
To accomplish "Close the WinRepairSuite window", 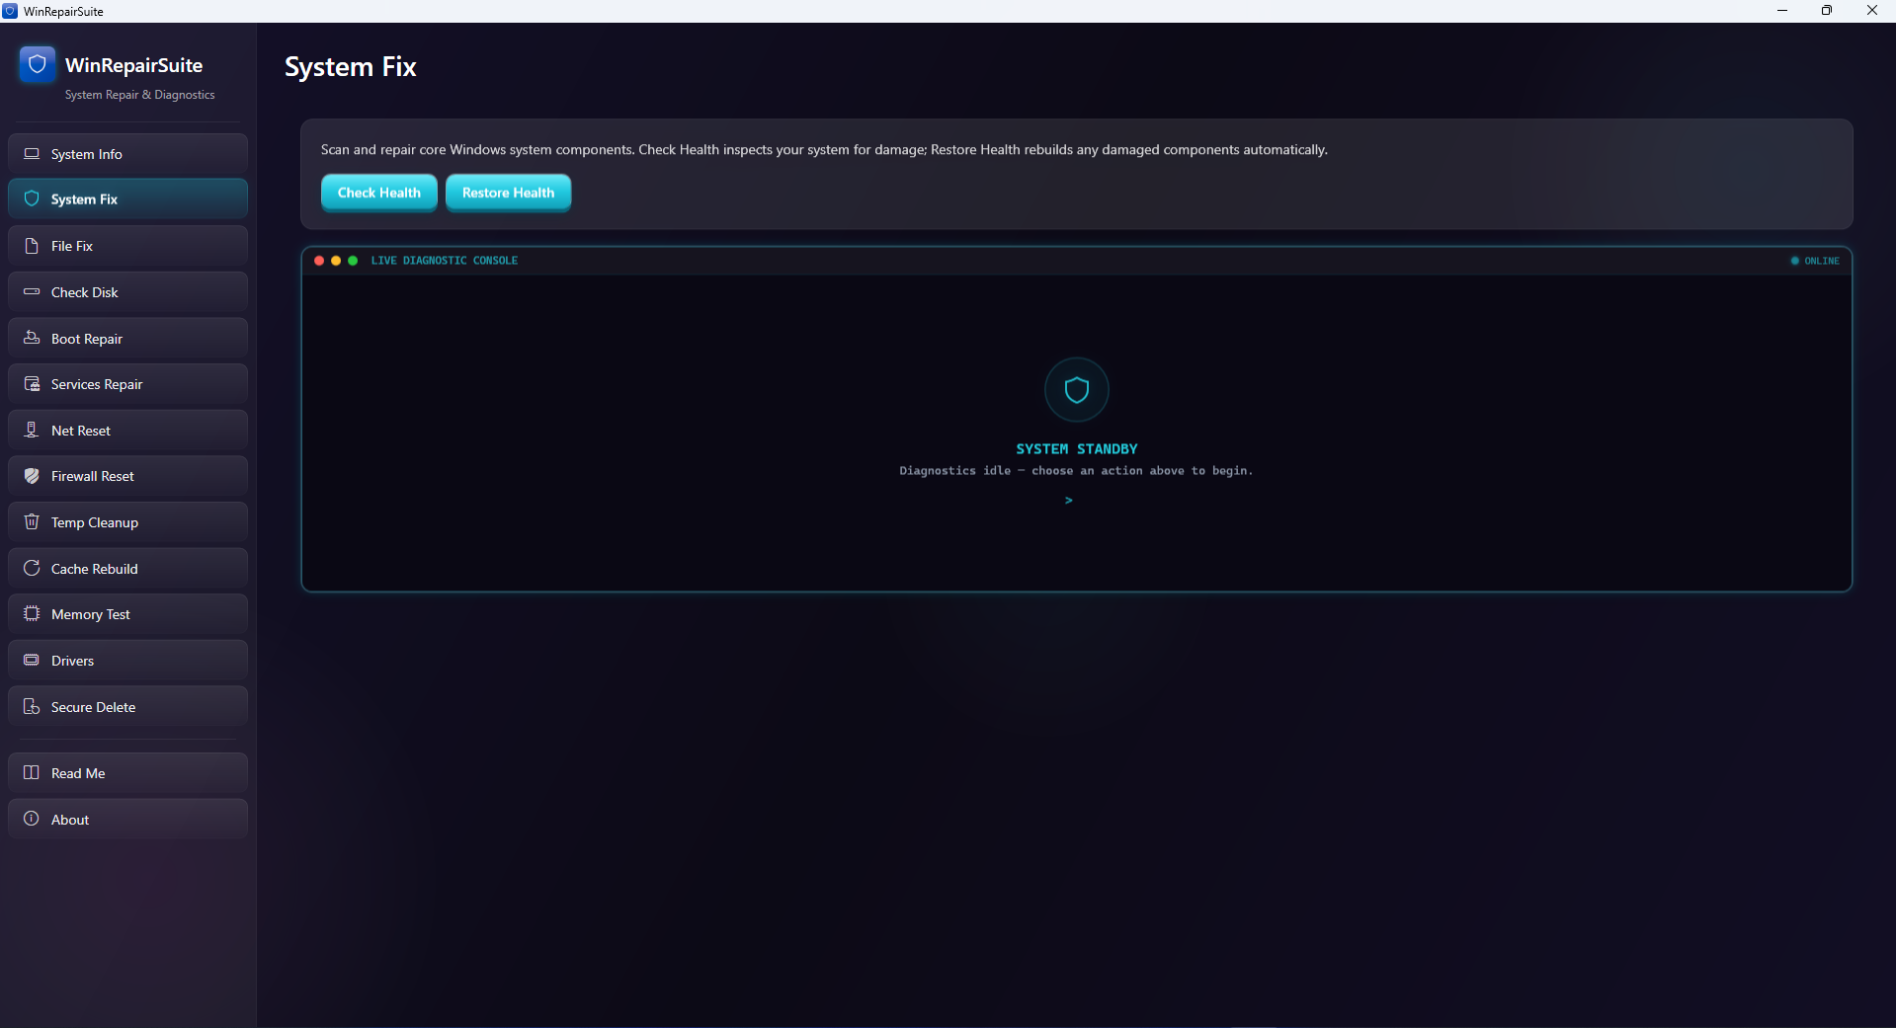I will pyautogui.click(x=1872, y=11).
